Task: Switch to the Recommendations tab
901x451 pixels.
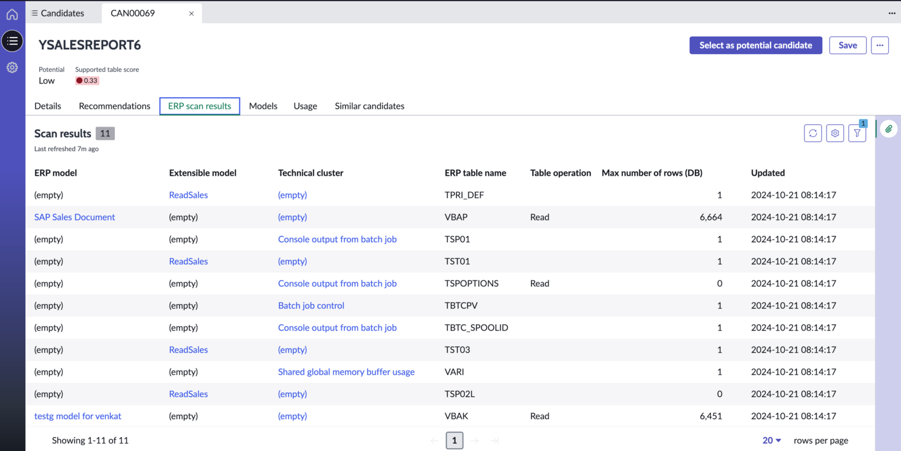Action: coord(114,106)
